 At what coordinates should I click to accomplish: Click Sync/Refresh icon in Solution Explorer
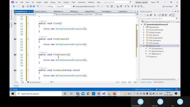[x=160, y=15]
